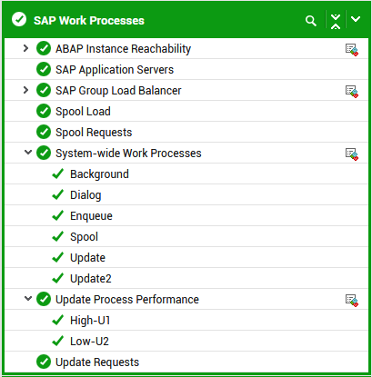Expand the SAP Group Load Balancer node

point(26,90)
